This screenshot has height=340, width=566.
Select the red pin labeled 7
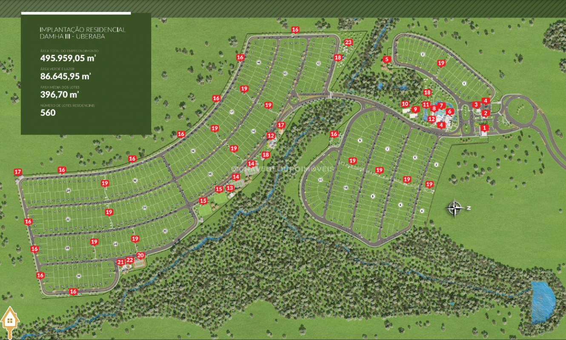click(441, 105)
